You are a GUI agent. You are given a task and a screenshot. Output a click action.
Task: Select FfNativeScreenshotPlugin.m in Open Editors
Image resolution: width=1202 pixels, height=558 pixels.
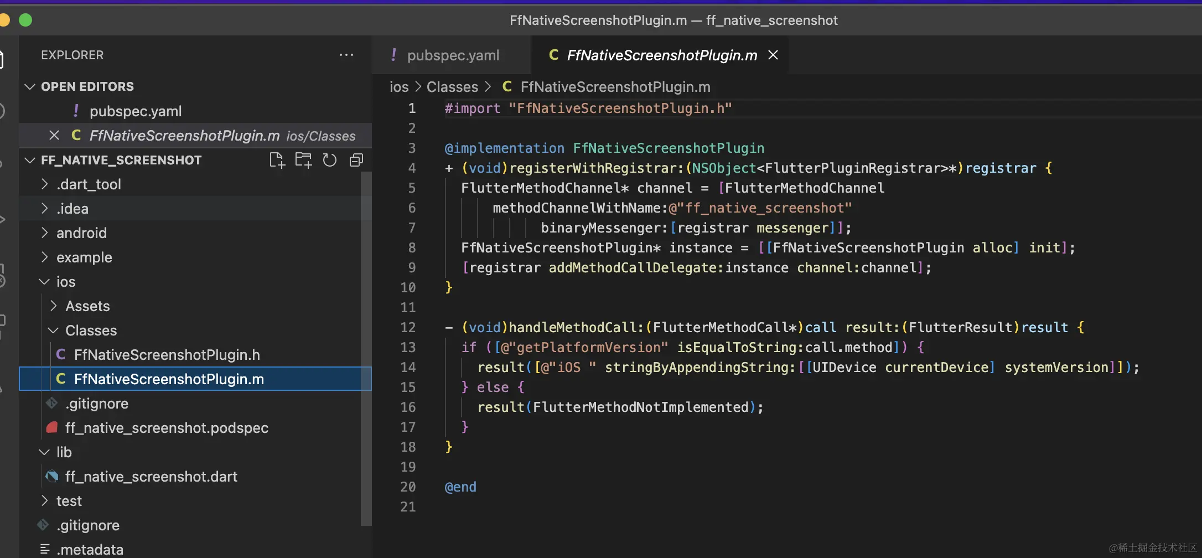point(195,135)
